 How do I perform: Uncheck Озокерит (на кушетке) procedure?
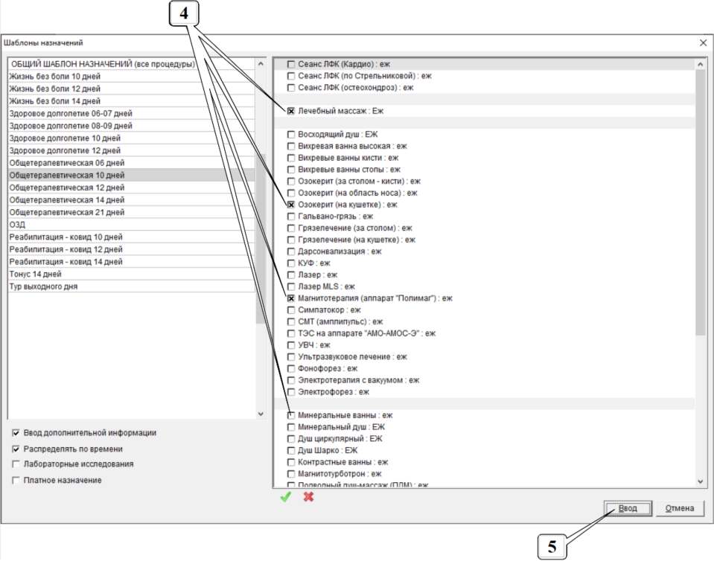point(291,205)
